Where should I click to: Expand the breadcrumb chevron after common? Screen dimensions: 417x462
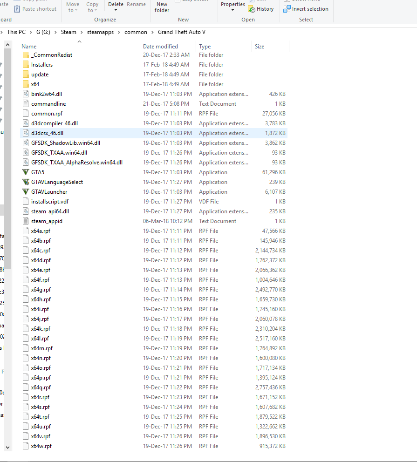[x=153, y=32]
